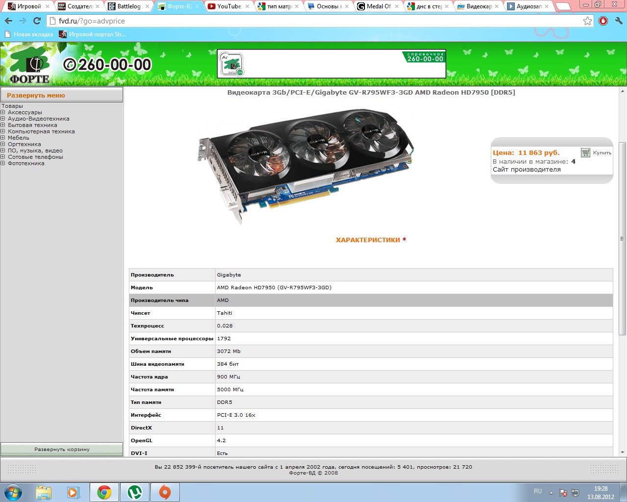Click the scrollbar up arrow

623,92
